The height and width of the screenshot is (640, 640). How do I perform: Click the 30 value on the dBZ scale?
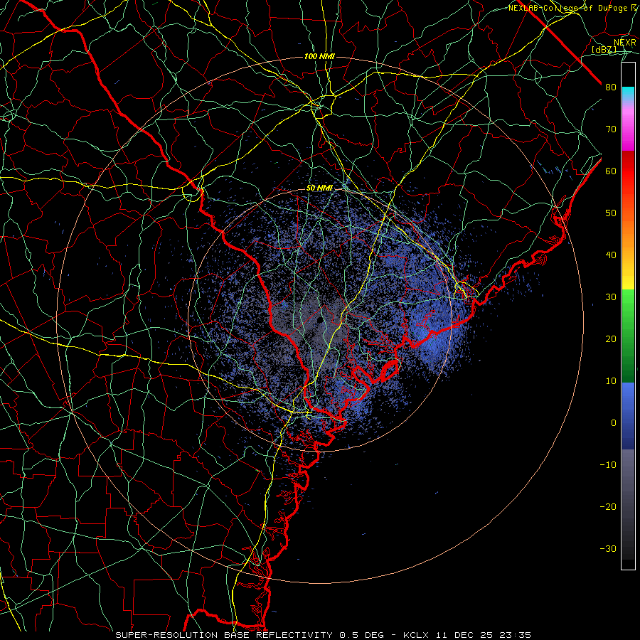point(611,297)
